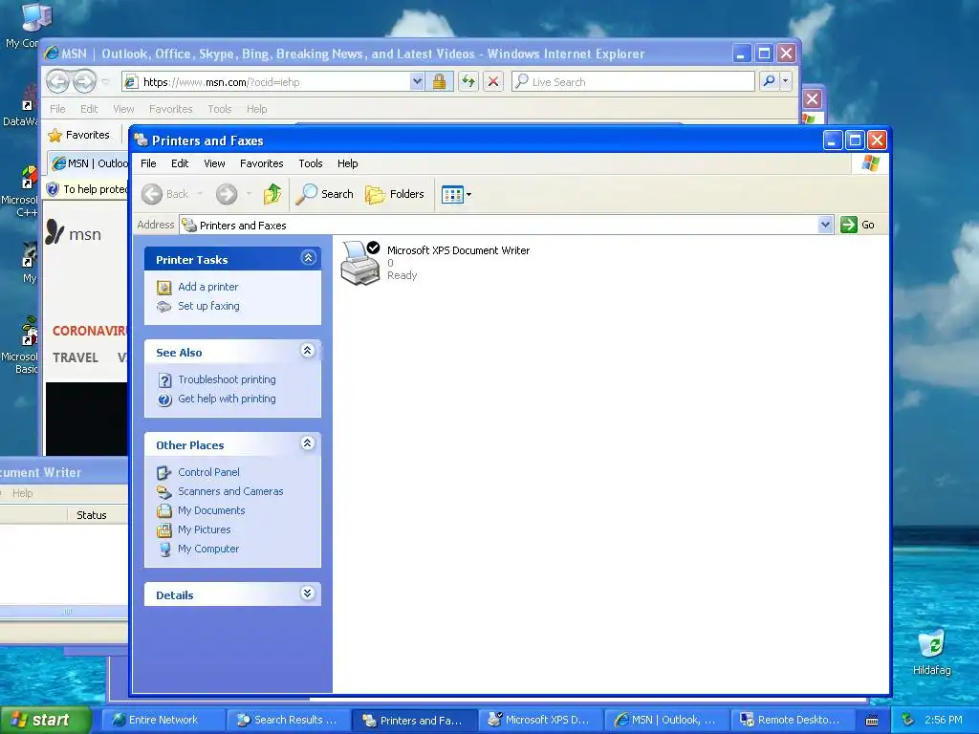Go to Control Panel

point(208,472)
